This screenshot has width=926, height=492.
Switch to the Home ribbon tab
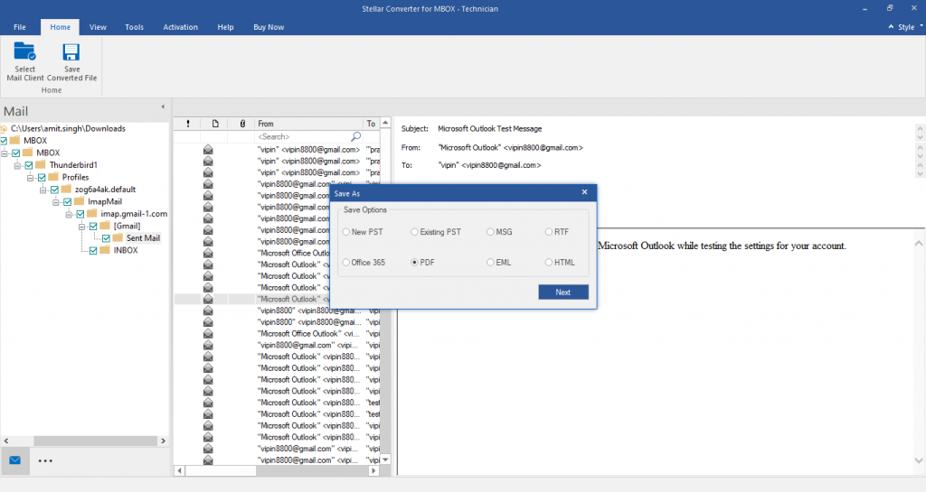coord(60,27)
